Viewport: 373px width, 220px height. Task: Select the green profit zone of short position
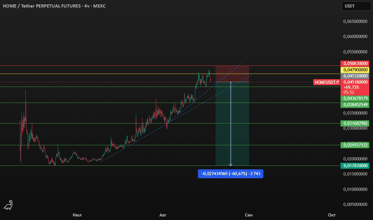tap(232, 124)
